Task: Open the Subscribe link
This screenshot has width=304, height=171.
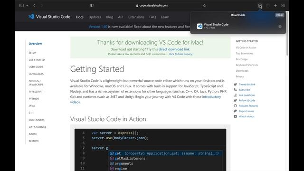Action: pyautogui.click(x=245, y=90)
